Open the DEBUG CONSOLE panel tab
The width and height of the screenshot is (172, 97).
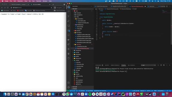coord(115,65)
